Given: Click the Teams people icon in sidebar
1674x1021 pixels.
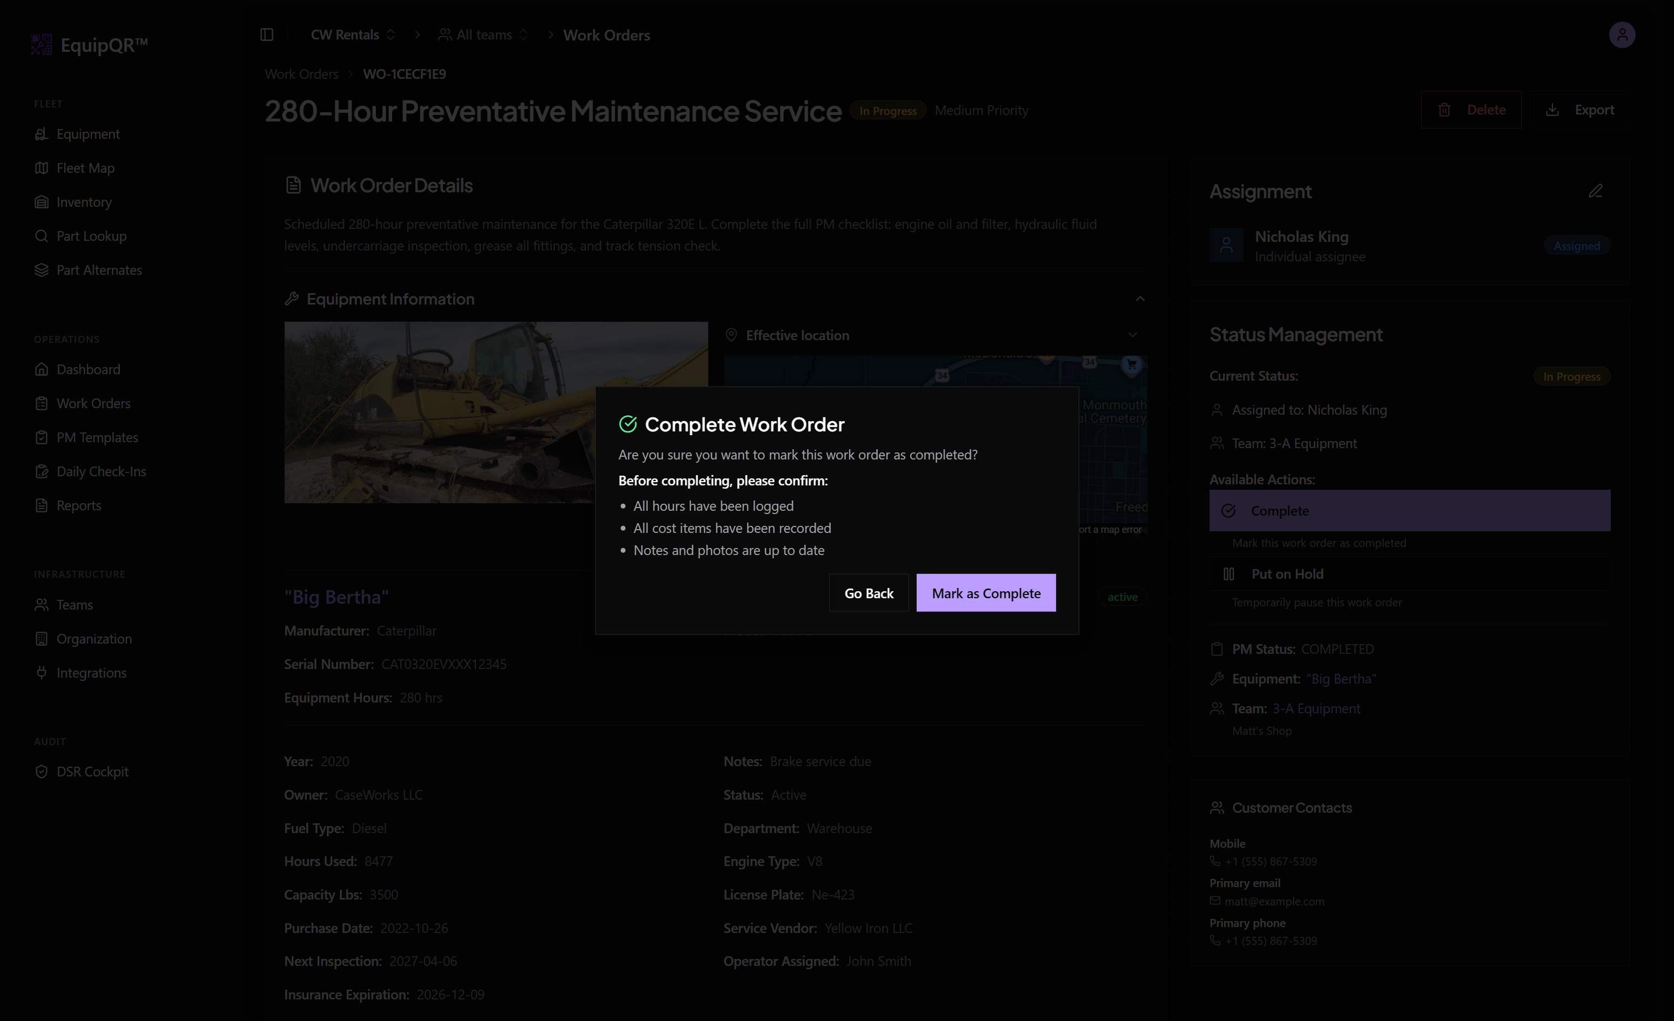Looking at the screenshot, I should point(42,605).
